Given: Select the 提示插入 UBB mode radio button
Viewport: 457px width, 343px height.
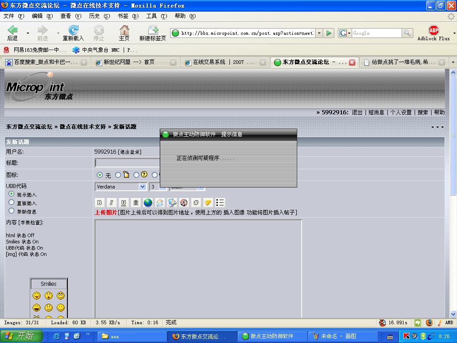Looking at the screenshot, I should 11,194.
